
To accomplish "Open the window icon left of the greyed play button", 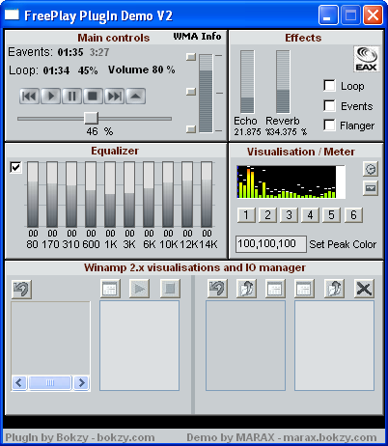I will [x=110, y=289].
